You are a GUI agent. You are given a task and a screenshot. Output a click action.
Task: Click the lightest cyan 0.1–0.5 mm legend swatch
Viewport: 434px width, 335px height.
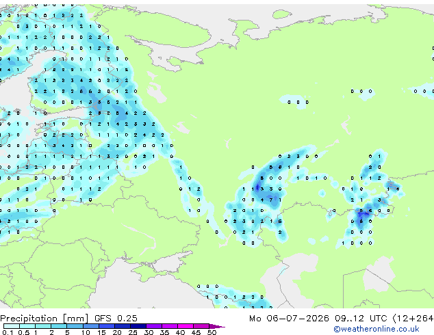(11, 326)
